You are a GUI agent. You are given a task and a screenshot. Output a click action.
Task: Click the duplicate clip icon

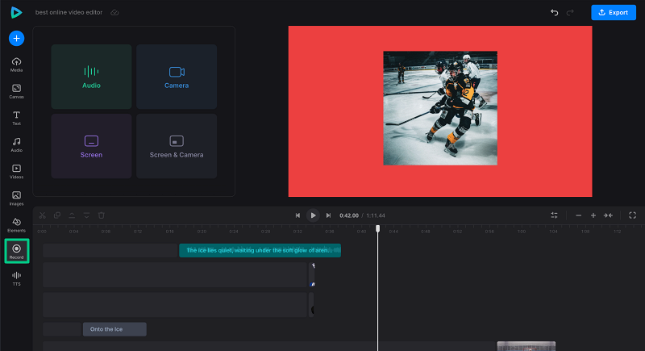click(x=57, y=215)
